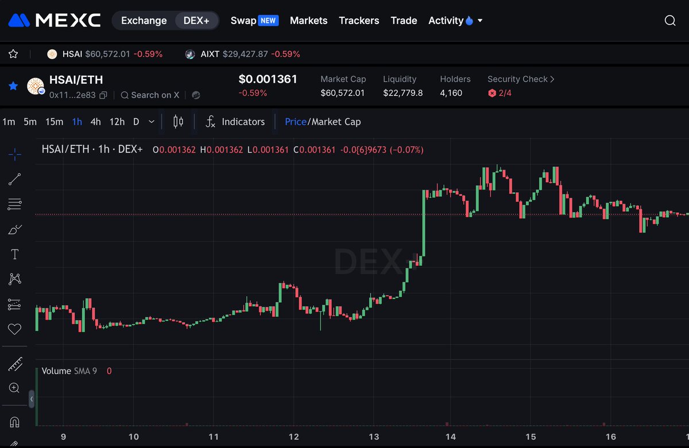Select the 1m timeframe
This screenshot has width=689, height=448.
9,122
